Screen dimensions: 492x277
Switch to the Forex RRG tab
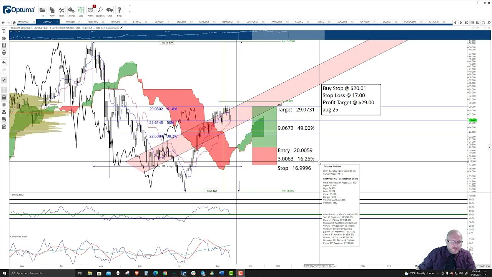pos(93,22)
